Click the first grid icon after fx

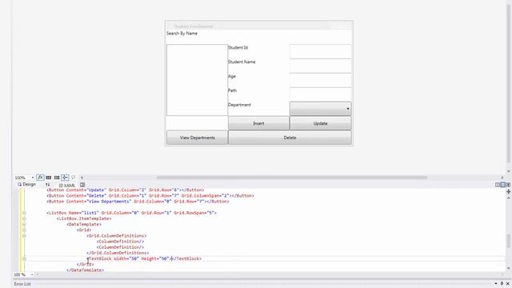[x=49, y=178]
